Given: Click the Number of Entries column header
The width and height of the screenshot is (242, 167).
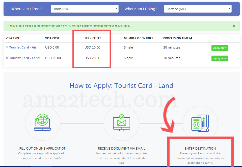Looking at the screenshot, I should pos(138,38).
